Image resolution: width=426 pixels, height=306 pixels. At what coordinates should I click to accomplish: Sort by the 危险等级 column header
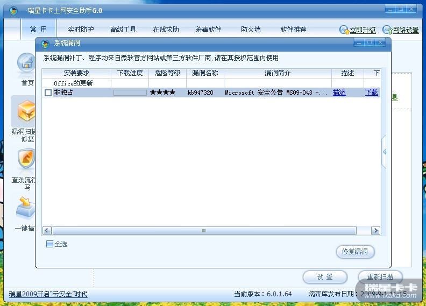click(167, 73)
